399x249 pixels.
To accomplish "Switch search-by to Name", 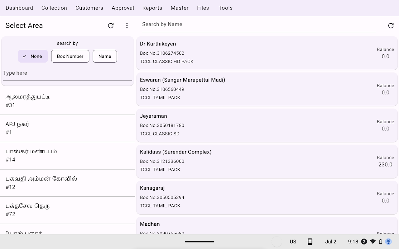I will click(x=105, y=56).
